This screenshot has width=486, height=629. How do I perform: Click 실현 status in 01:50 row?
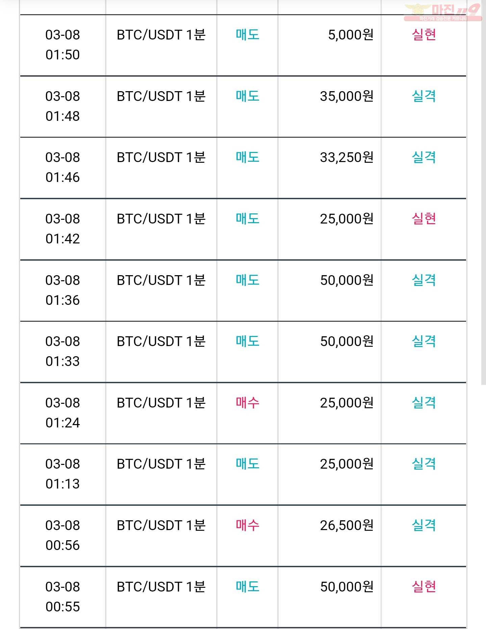click(424, 34)
